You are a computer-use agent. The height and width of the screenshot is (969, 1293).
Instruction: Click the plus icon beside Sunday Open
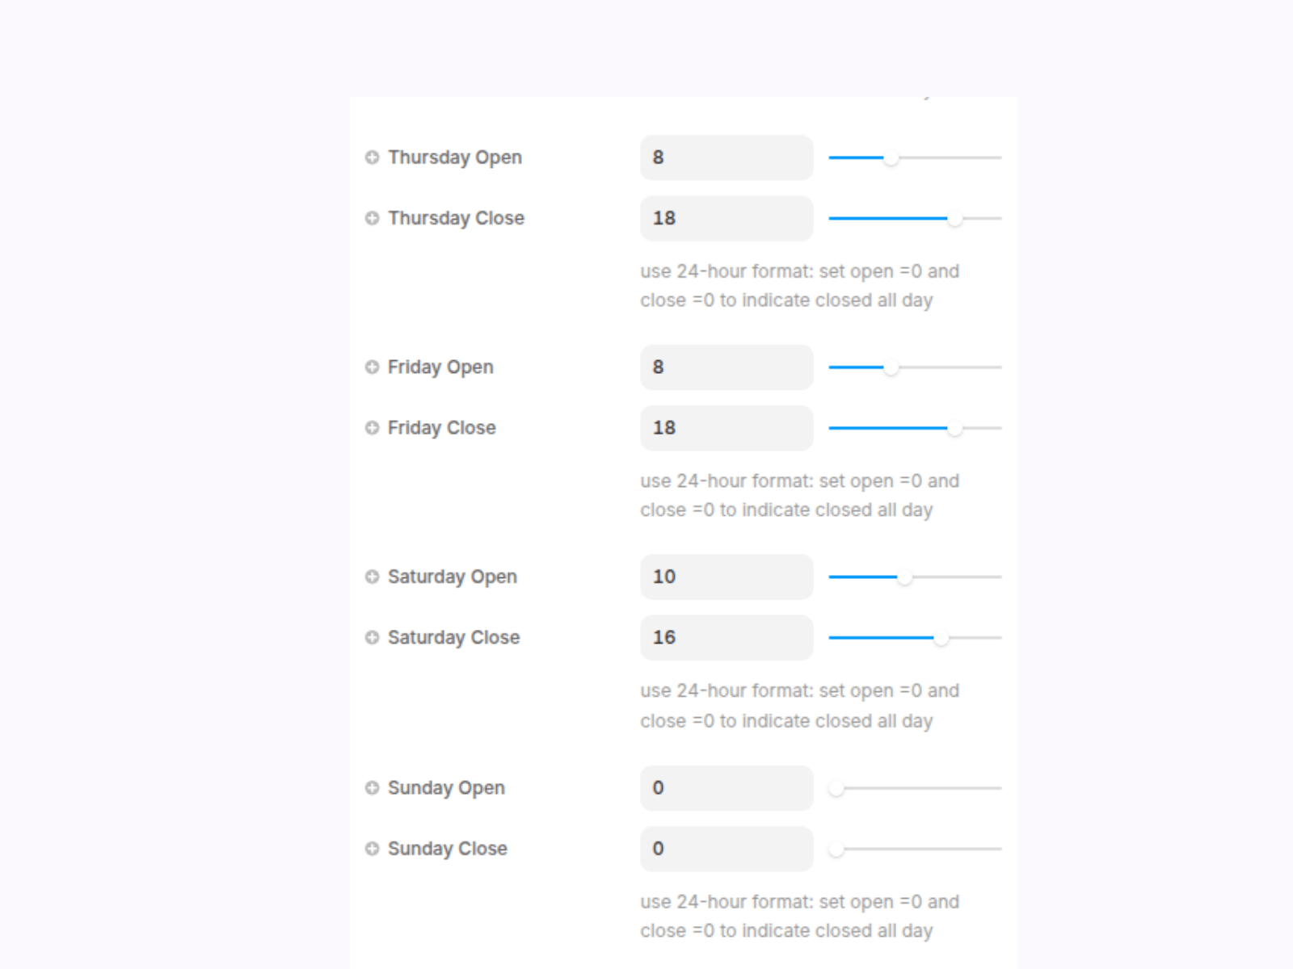coord(372,787)
